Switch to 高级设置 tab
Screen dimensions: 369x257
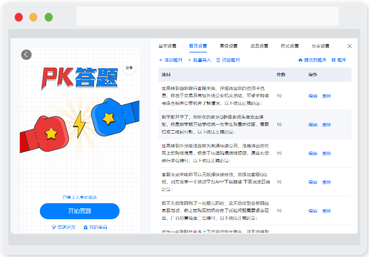point(229,46)
